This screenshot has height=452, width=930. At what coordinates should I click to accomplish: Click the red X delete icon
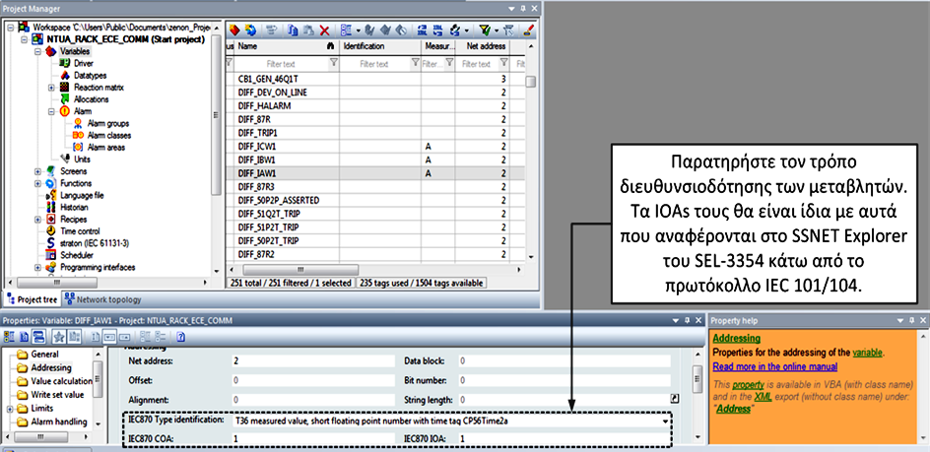(x=324, y=31)
